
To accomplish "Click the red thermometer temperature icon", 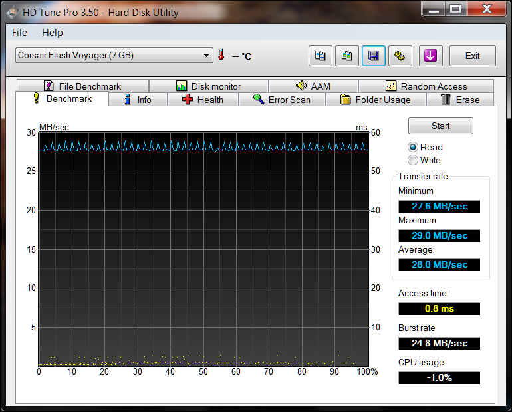I will [x=221, y=54].
